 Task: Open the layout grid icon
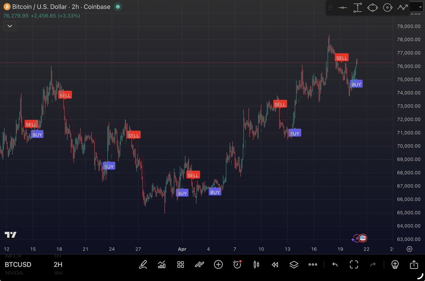[181, 264]
